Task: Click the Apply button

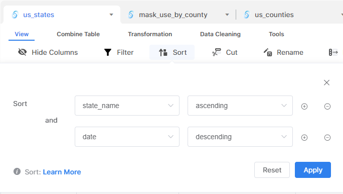Action: (x=313, y=170)
